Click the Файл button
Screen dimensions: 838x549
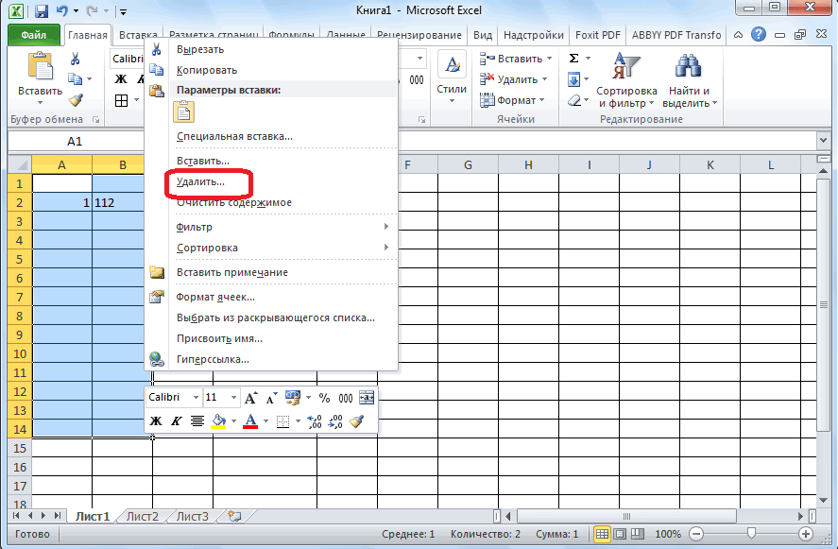(34, 35)
